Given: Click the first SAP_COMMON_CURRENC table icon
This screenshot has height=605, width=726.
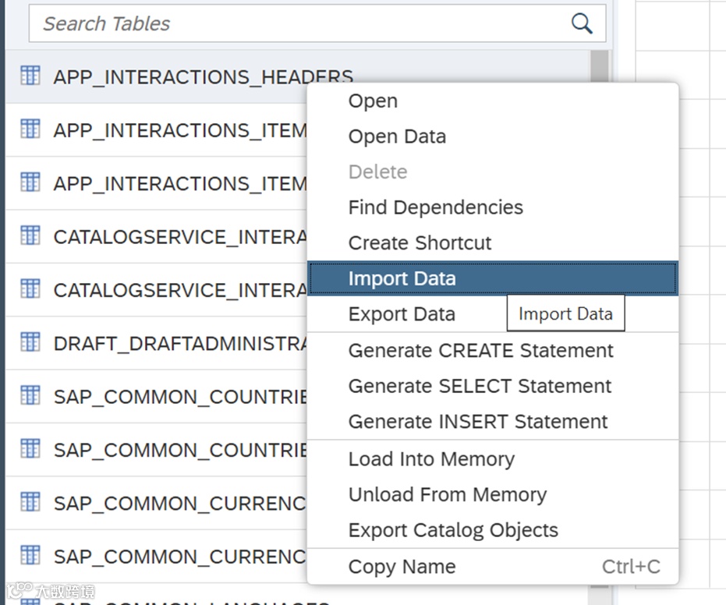Looking at the screenshot, I should tap(30, 501).
